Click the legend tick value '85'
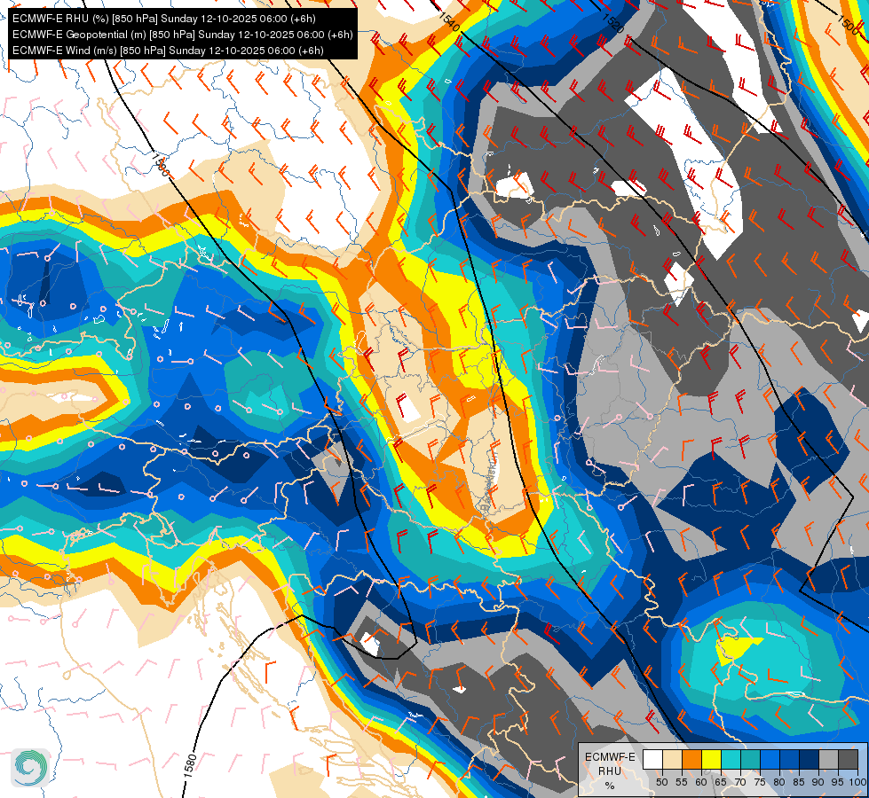869x798 pixels. (x=799, y=782)
